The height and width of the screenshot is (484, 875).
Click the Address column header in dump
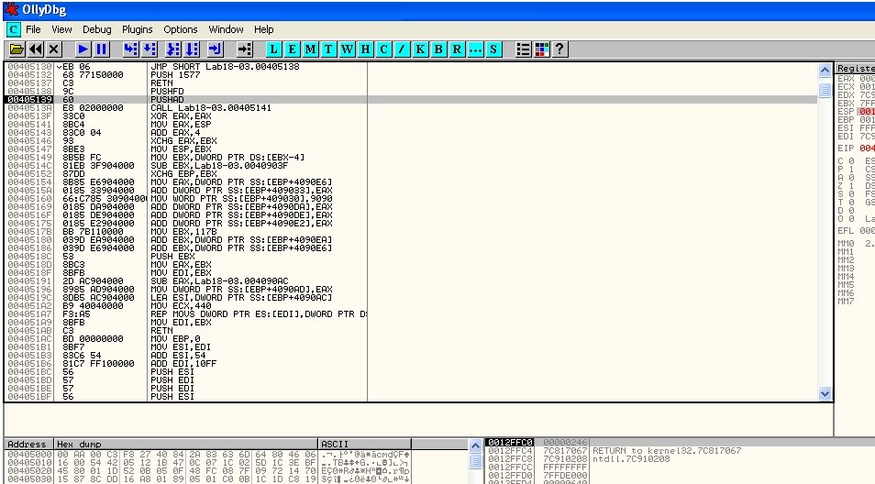(28, 444)
